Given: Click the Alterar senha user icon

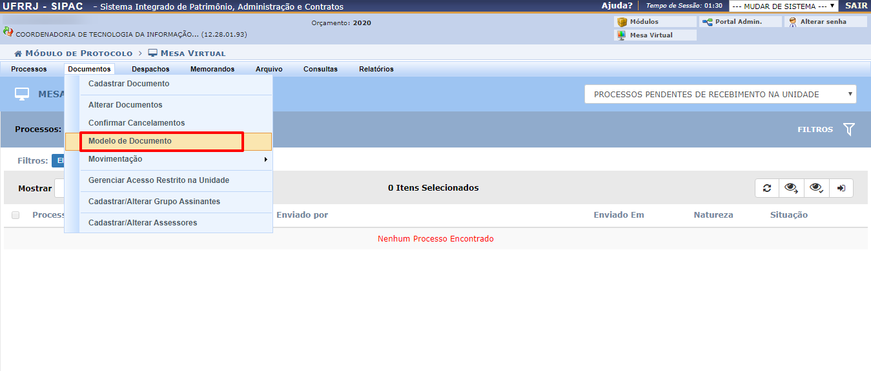Looking at the screenshot, I should click(792, 22).
